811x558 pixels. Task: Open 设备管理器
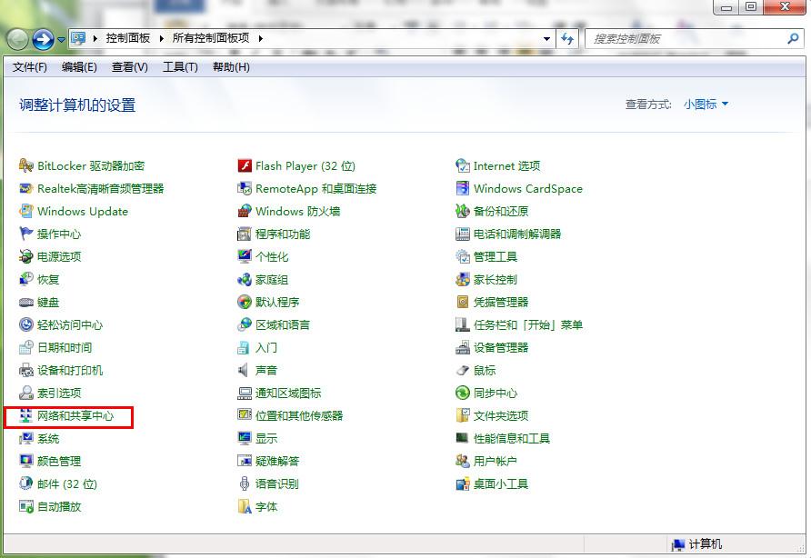[x=502, y=347]
